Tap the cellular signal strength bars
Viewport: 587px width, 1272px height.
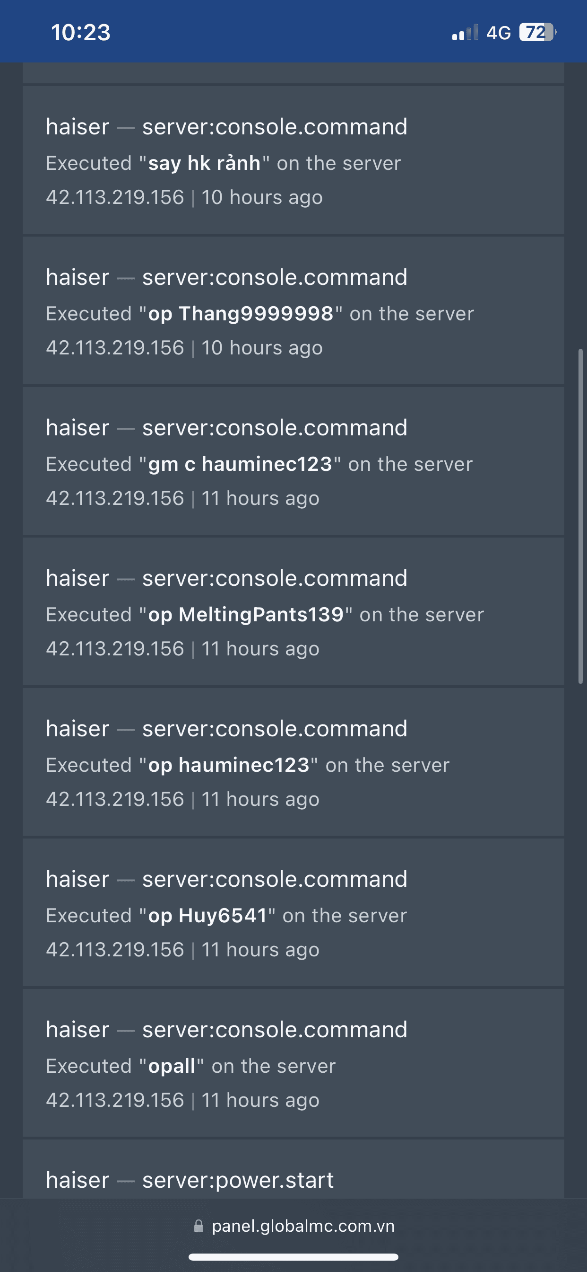[x=465, y=33]
